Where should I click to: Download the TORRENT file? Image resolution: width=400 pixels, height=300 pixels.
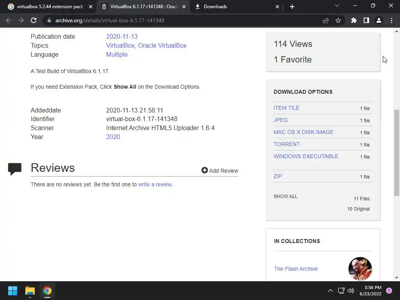(x=287, y=144)
